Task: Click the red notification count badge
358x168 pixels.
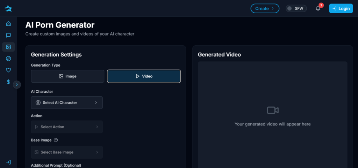Action: [x=321, y=5]
